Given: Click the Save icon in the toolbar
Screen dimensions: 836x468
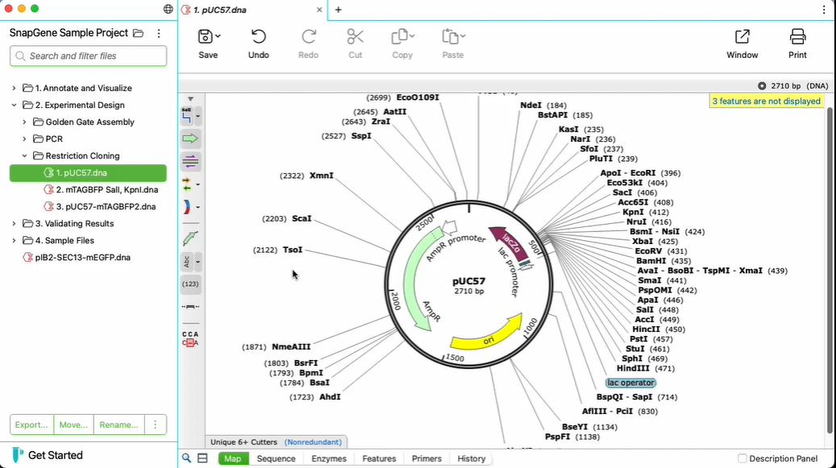Looking at the screenshot, I should click(x=205, y=37).
